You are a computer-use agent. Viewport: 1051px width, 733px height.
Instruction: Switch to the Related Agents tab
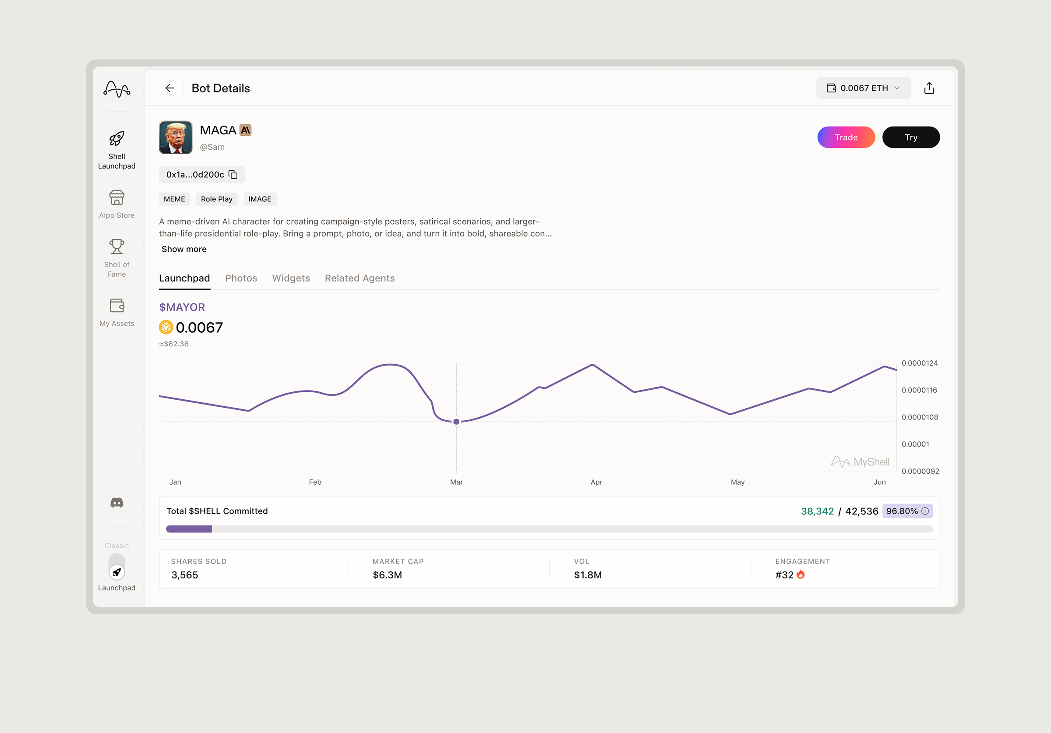coord(360,278)
